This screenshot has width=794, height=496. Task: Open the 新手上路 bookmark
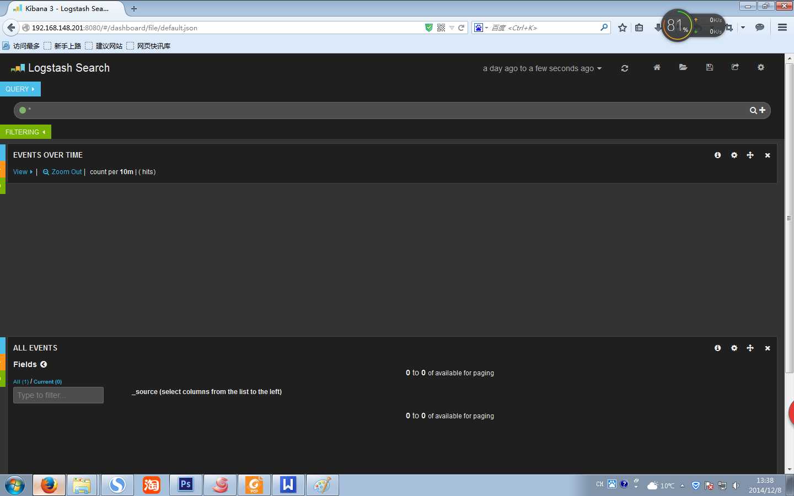[62, 46]
